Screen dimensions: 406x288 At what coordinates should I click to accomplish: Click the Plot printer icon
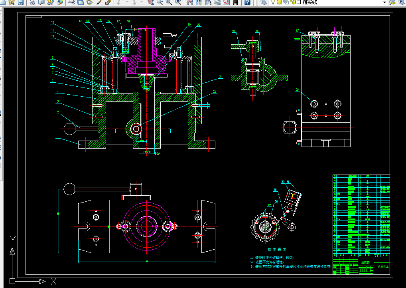tap(32, 2)
